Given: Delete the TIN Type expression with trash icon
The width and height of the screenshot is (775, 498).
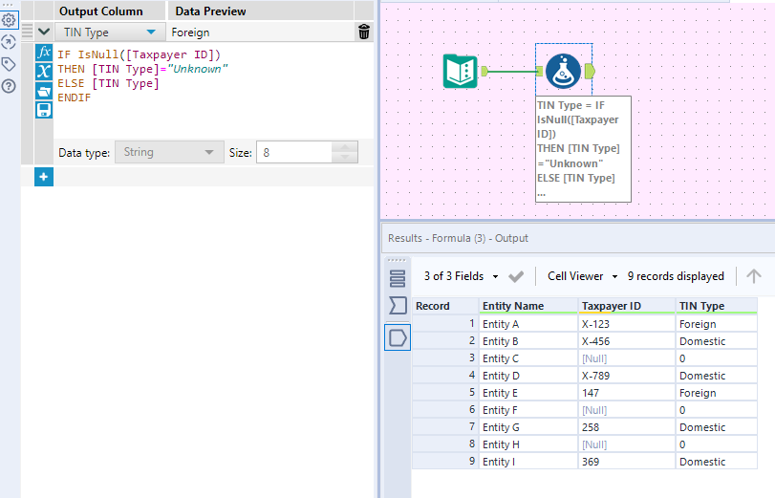Looking at the screenshot, I should click(364, 32).
